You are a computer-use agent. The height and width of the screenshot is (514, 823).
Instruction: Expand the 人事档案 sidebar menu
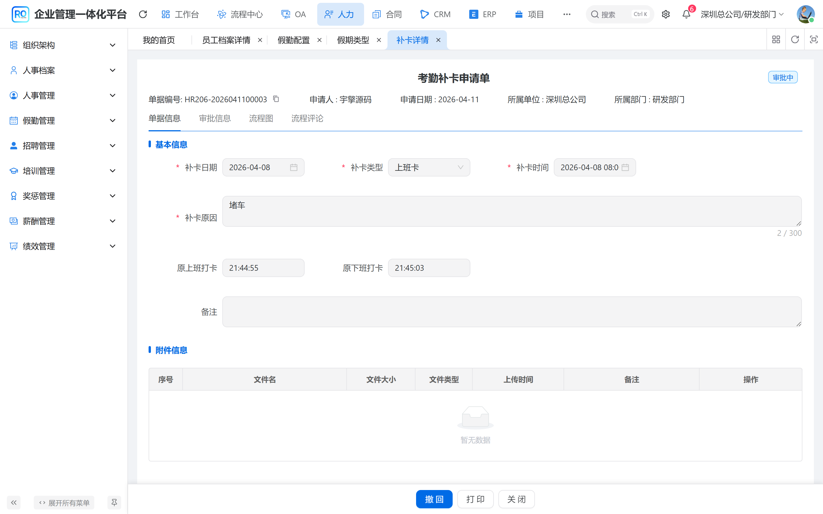[x=64, y=70]
